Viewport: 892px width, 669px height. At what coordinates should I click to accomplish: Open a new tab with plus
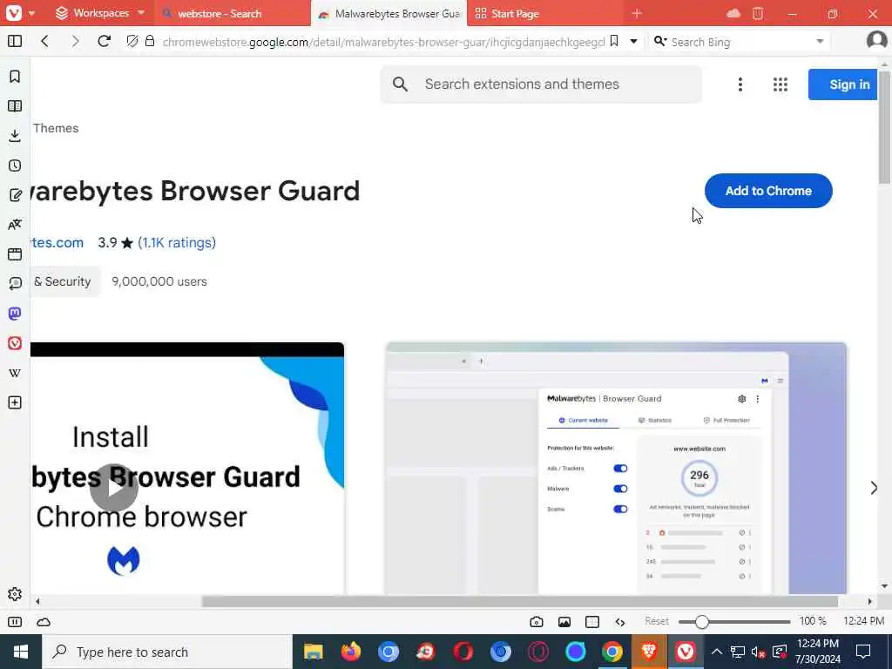pyautogui.click(x=637, y=13)
